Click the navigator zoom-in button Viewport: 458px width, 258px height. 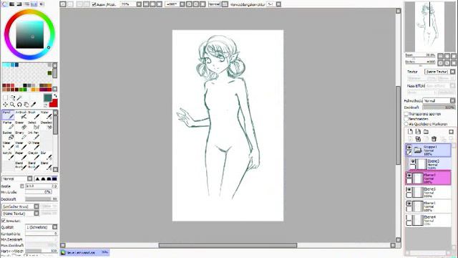[x=447, y=56]
